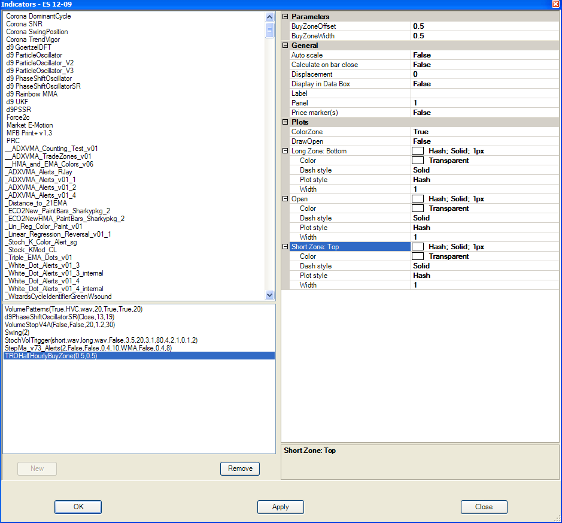Click the OK button

coord(78,507)
